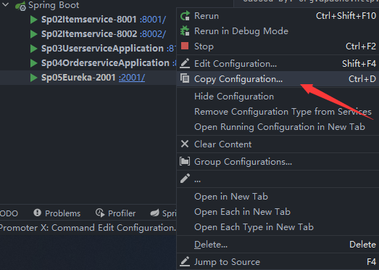The image size is (379, 270).
Task: Click the Jump to Source pencil icon
Action: coord(185,261)
